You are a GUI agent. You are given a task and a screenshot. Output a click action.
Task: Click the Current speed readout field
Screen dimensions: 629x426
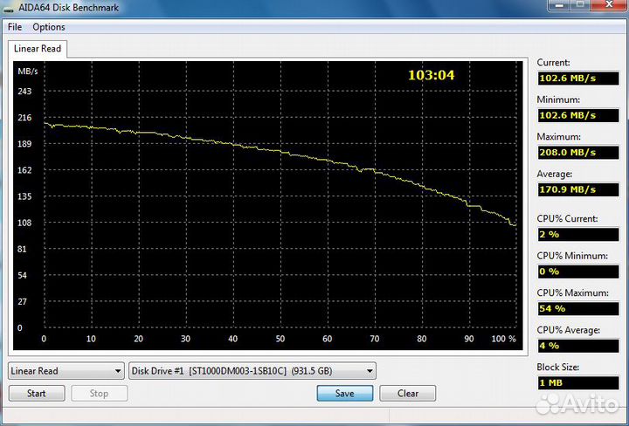578,78
